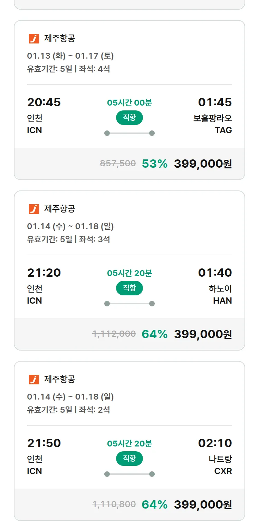Click the struck-through 1,110,800 original price
The height and width of the screenshot is (521, 259).
114,504
